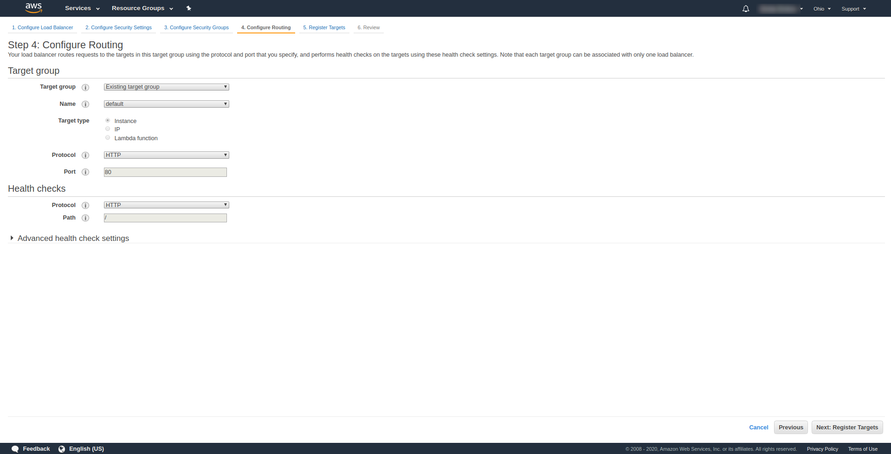This screenshot has height=454, width=891.
Task: Go to Configure Security Groups step
Action: click(x=197, y=28)
